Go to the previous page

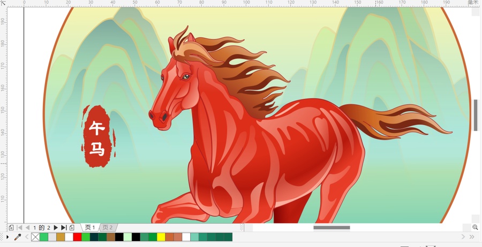(x=27, y=228)
